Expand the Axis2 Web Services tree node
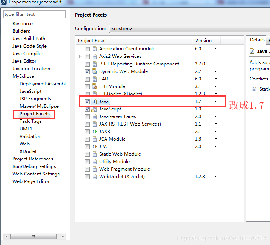The width and height of the screenshot is (270, 245). pos(80,56)
